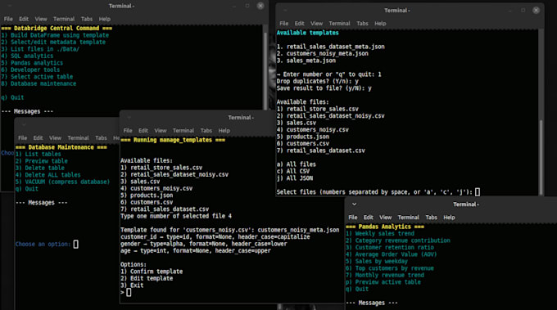
Task: Open Edit menu in Database Maintenance terminal
Action: [38, 137]
